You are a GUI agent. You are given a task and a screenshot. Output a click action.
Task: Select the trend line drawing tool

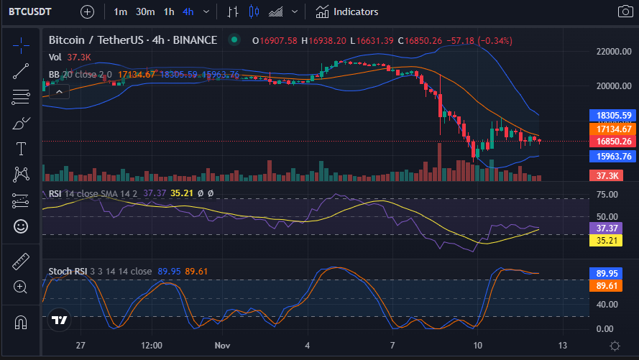coord(21,70)
